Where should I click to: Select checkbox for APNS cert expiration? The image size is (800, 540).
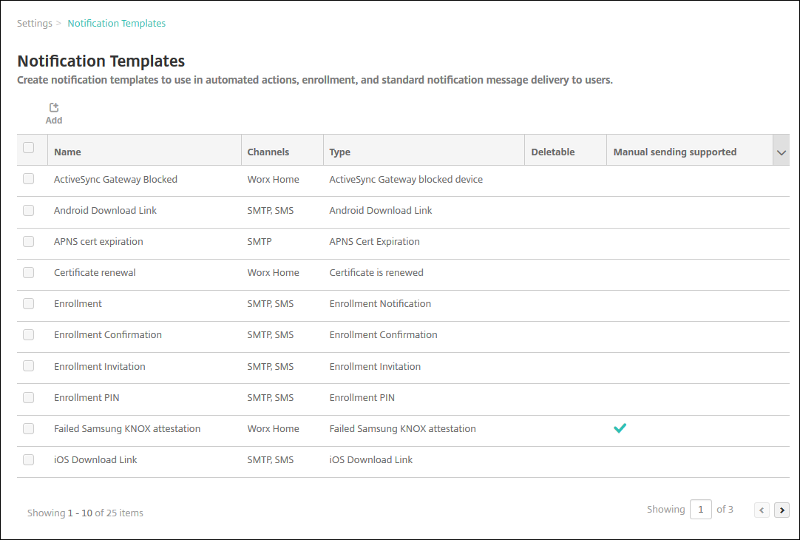[29, 241]
